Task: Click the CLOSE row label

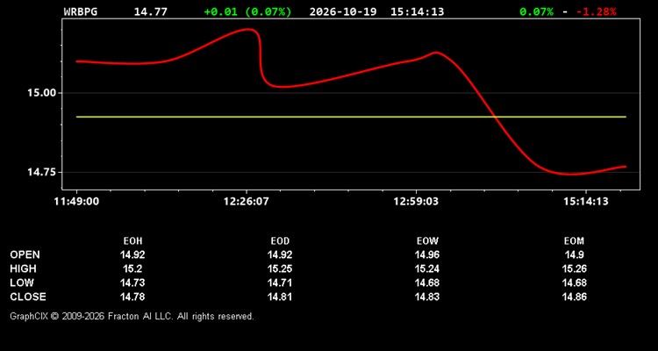Action: click(28, 297)
